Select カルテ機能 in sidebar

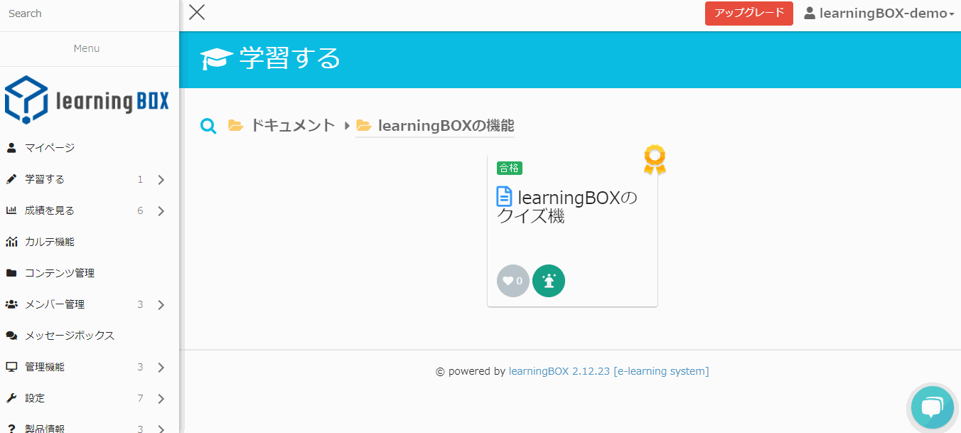point(50,242)
